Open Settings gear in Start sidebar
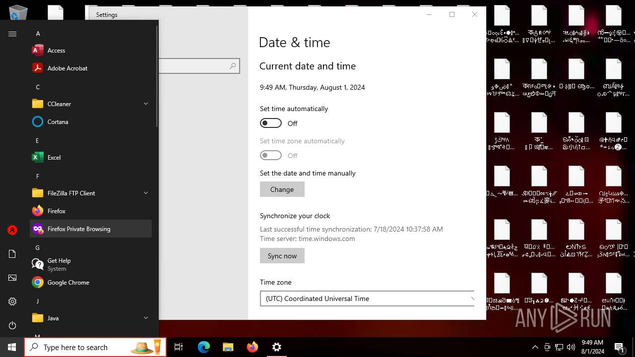Screen dimensions: 635x357 tap(12, 301)
